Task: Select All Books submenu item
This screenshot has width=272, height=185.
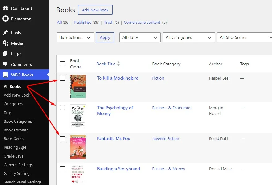Action: tap(12, 86)
